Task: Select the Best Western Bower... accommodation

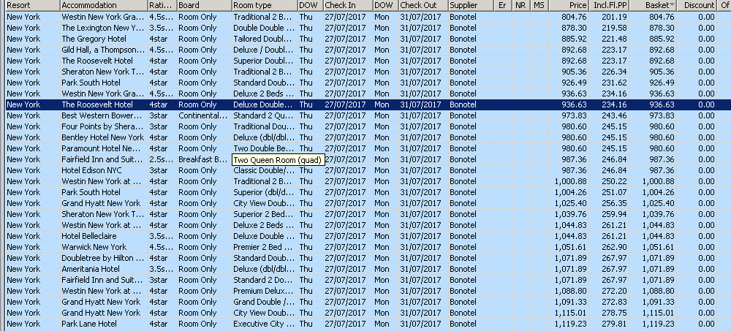Action: [104, 115]
